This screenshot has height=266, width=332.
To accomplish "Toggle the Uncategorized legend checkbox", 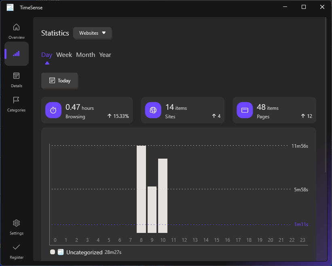I will click(61, 252).
